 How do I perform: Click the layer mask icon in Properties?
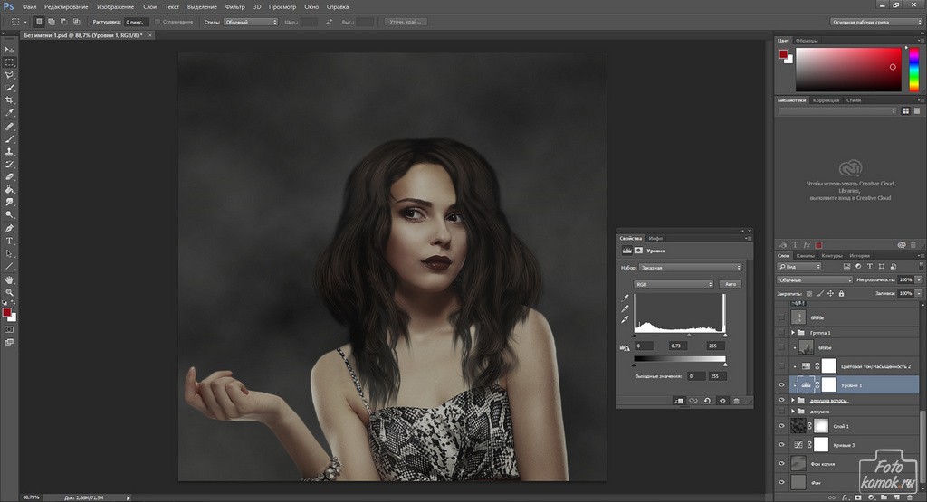638,251
